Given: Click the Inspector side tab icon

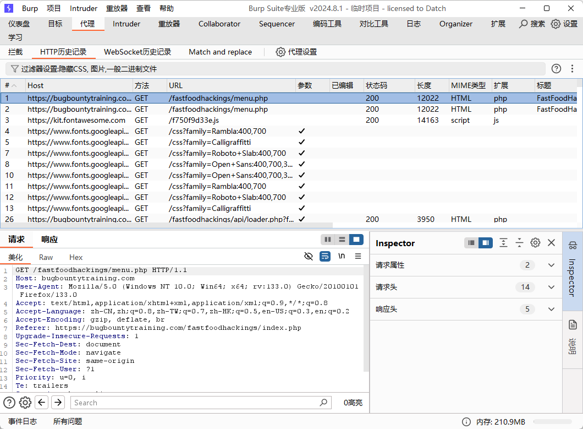Looking at the screenshot, I should [573, 246].
